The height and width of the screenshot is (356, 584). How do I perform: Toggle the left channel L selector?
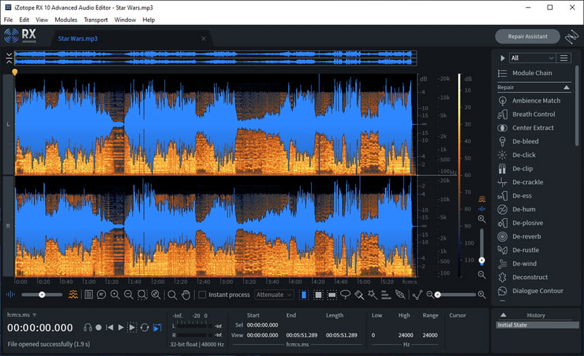coord(8,124)
